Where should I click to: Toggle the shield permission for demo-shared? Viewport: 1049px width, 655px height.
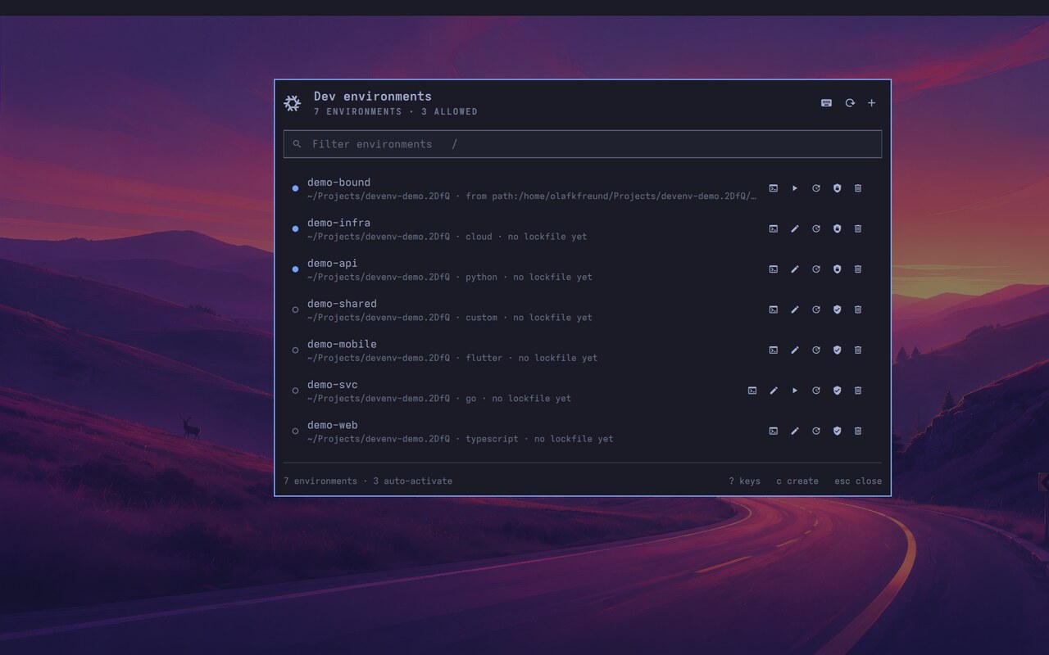pos(837,309)
